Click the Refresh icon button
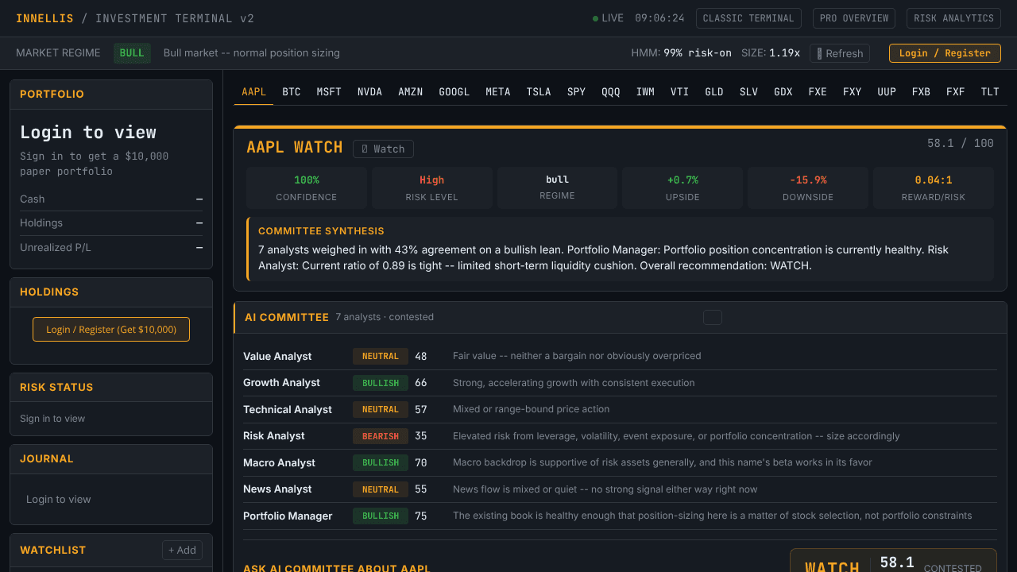Viewport: 1017px width, 572px height. click(x=840, y=53)
